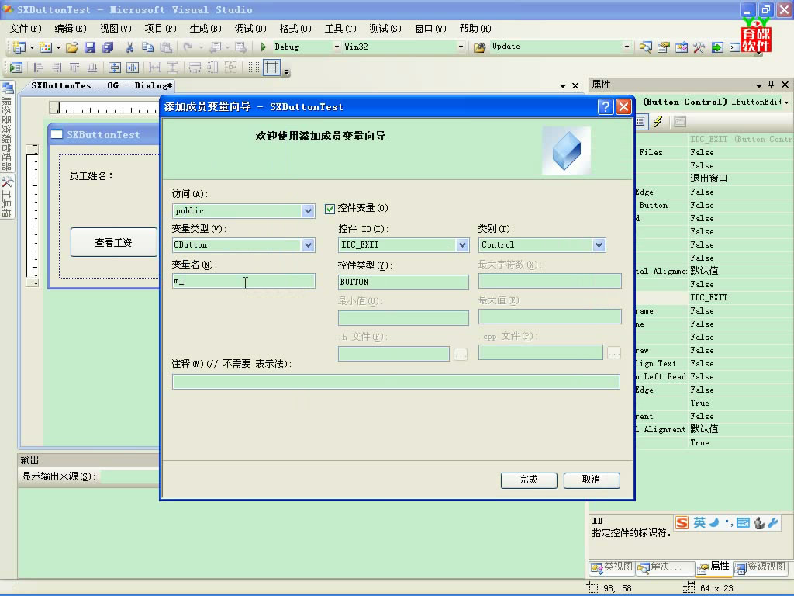Image resolution: width=794 pixels, height=596 pixels.
Task: Click the 退出窗口 caption value in Properties
Action: [709, 178]
